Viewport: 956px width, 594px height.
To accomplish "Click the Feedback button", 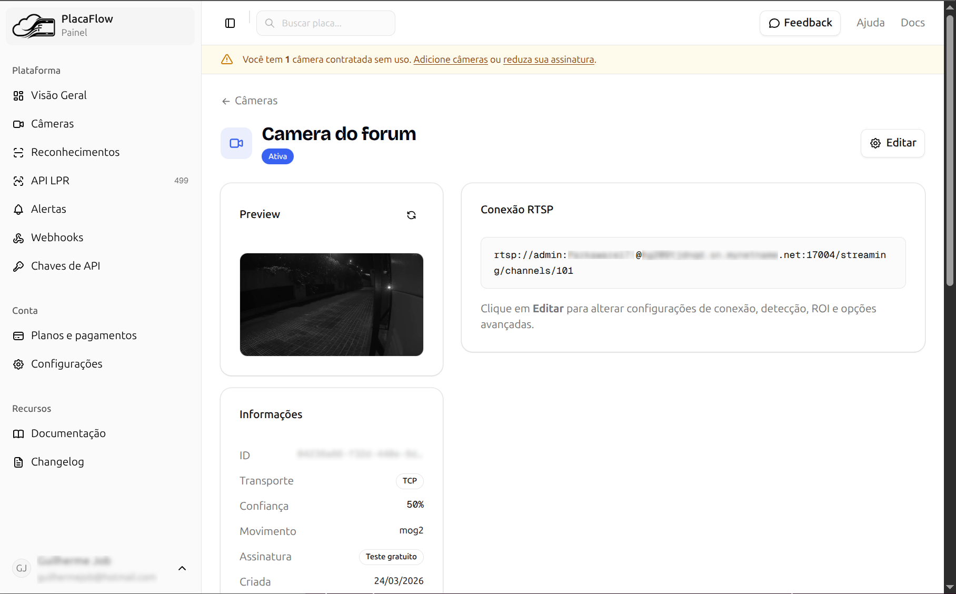I will point(800,23).
